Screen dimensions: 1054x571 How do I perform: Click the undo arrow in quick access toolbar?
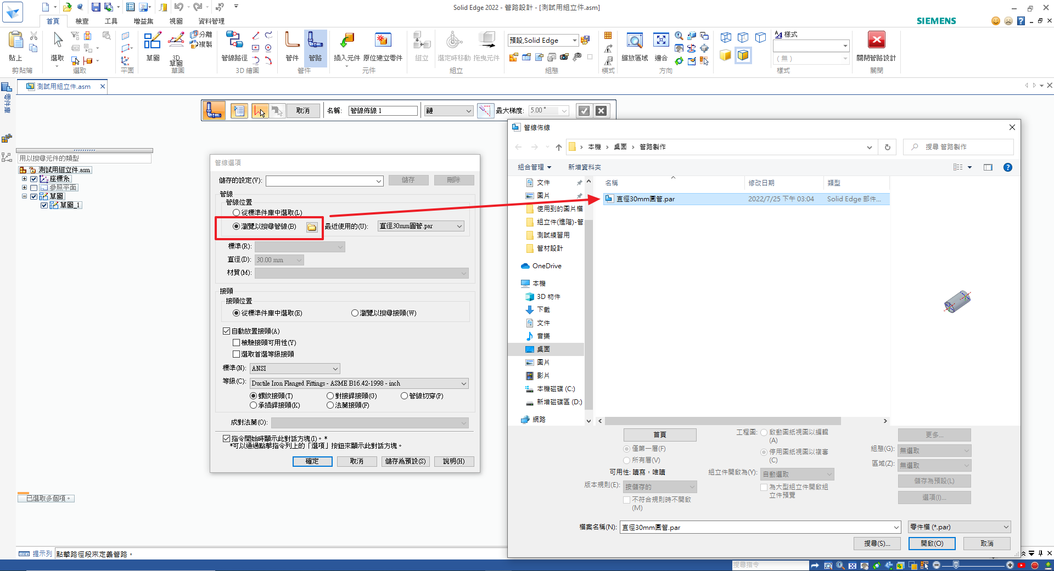tap(178, 7)
